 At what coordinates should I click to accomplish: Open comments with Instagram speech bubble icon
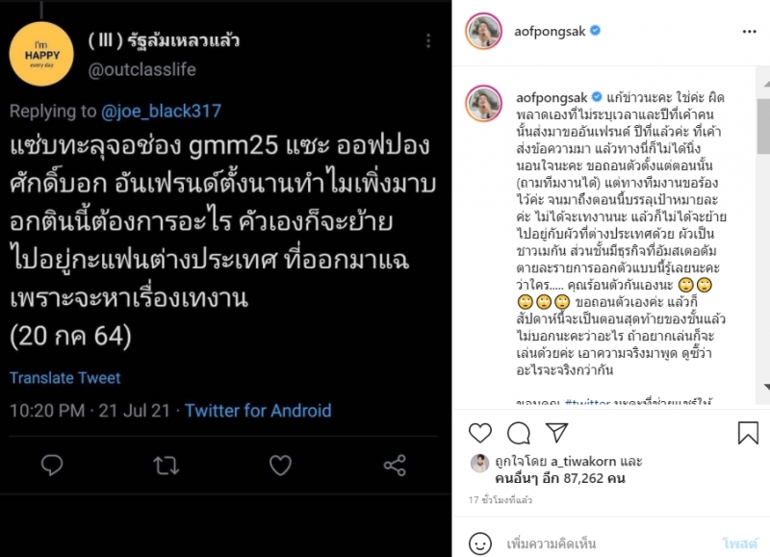point(519,433)
